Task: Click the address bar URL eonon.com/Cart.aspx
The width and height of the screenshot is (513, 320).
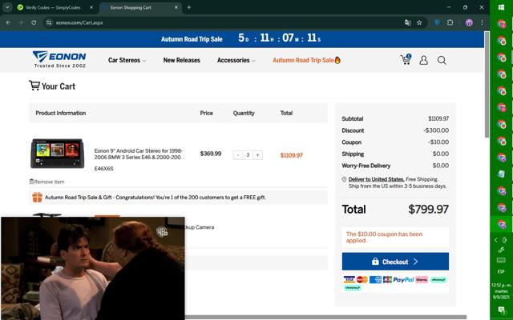Action: coord(79,22)
